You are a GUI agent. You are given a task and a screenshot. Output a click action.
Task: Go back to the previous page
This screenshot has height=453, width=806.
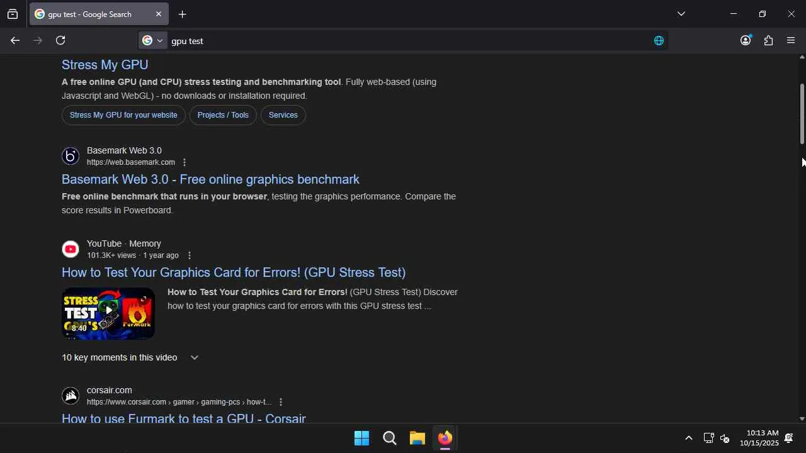15,40
